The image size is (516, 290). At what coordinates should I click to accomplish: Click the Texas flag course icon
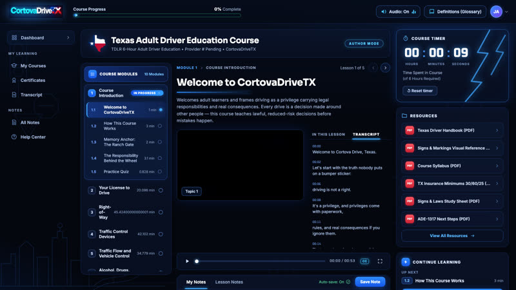point(98,43)
